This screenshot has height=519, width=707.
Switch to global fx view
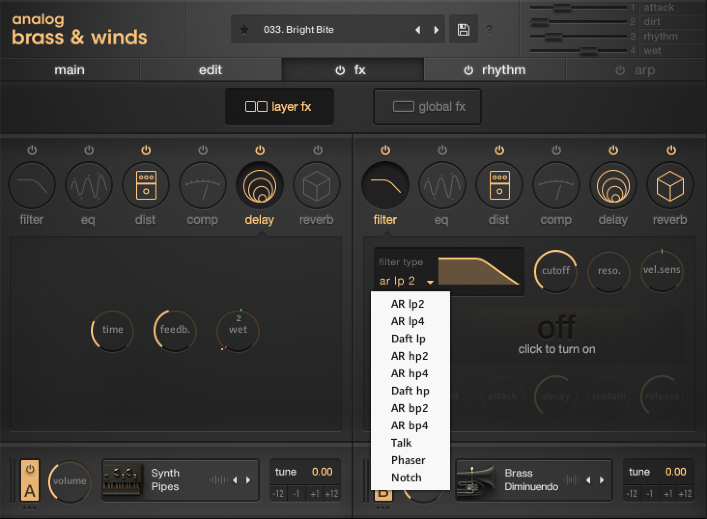pos(427,107)
